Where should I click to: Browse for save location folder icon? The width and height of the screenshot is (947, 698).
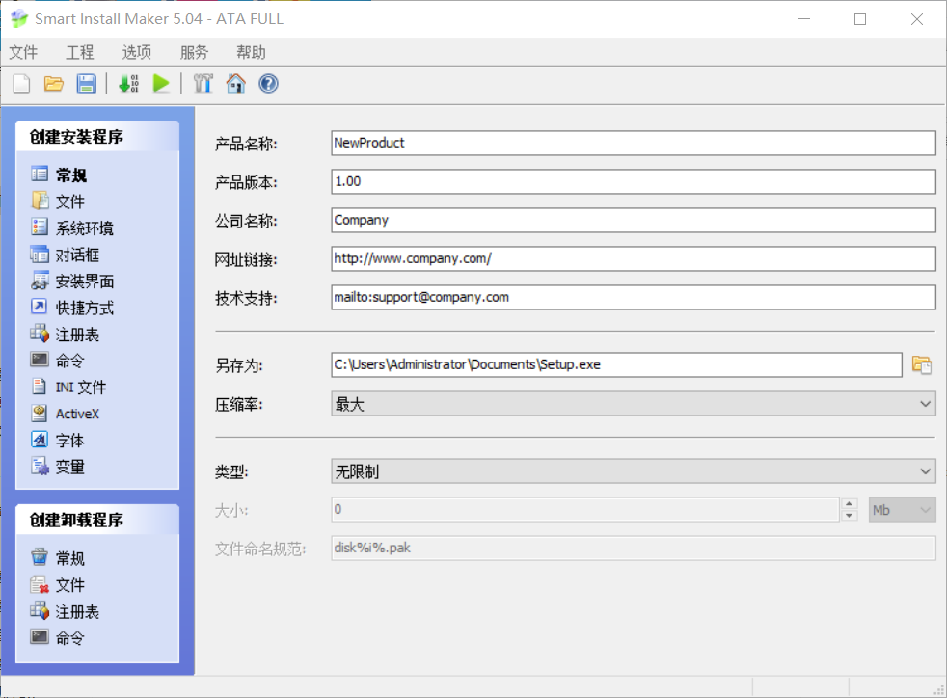pos(922,364)
